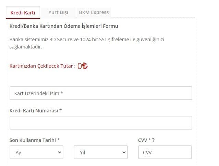Click the CVV field label text
Viewport: 219px width, 166px height.
point(144,140)
